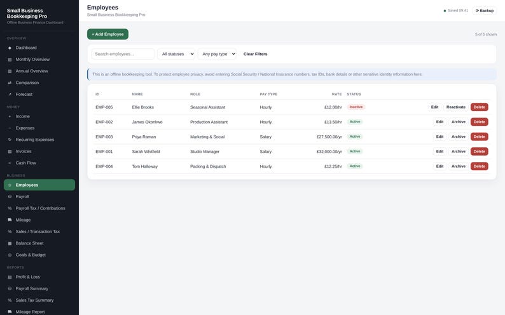Click the Monthly Overview sidebar icon
This screenshot has width=505, height=315.
point(10,60)
